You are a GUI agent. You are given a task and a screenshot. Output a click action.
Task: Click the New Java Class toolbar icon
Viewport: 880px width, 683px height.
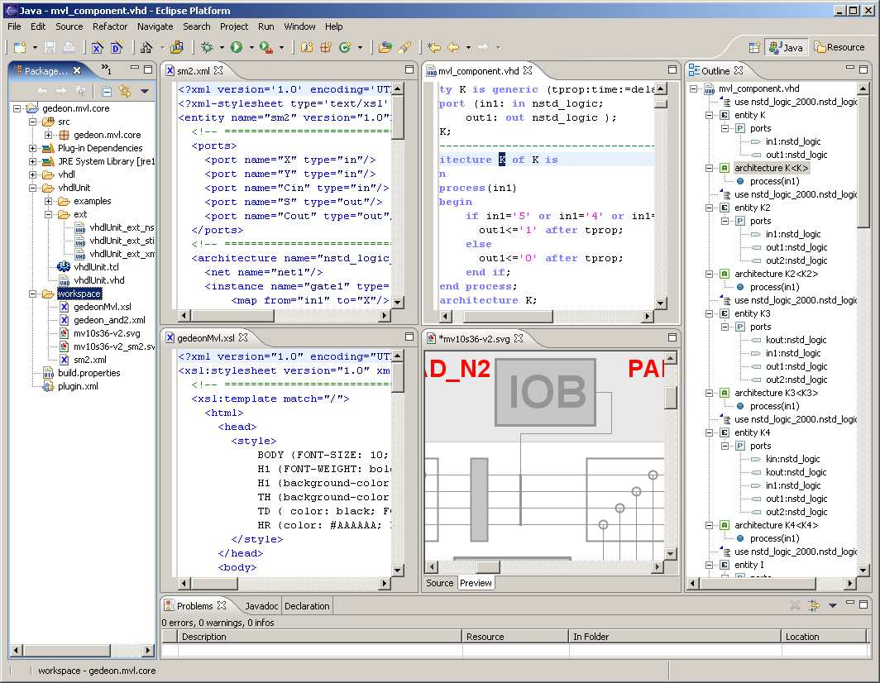click(345, 48)
